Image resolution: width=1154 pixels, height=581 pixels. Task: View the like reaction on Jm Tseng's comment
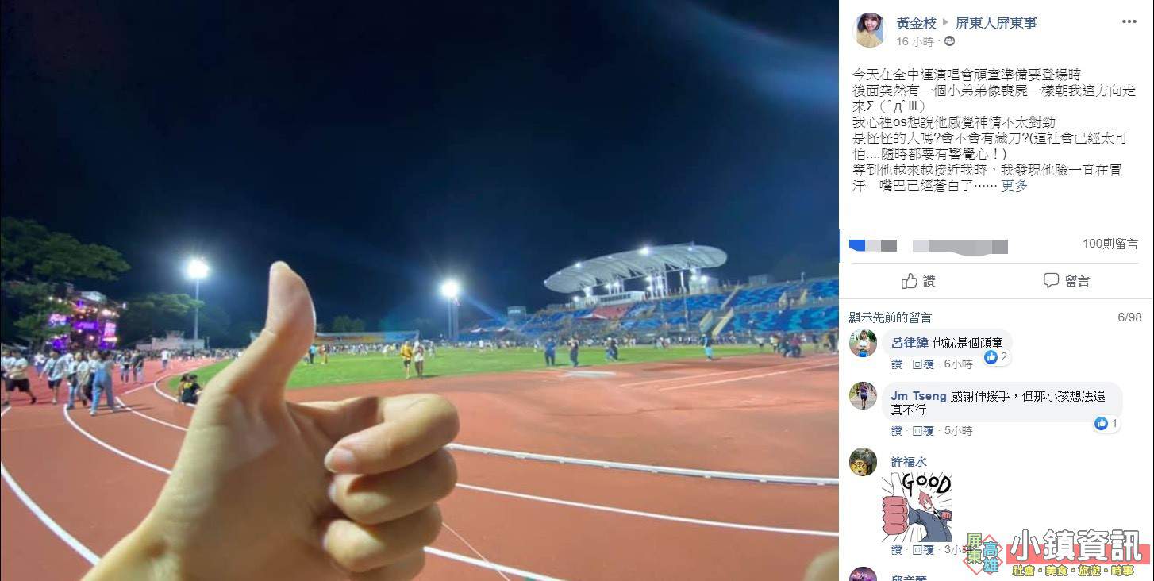click(x=1106, y=424)
